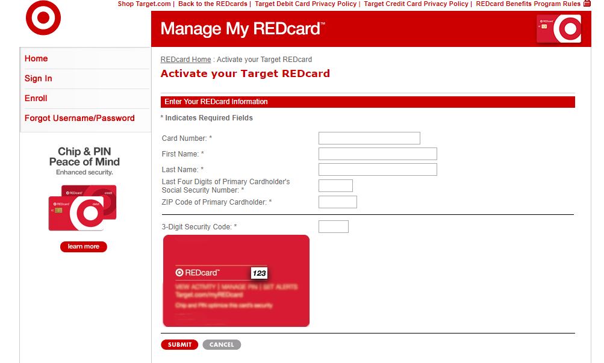The height and width of the screenshot is (363, 604).
Task: Go Back to the REDcards link
Action: click(x=213, y=4)
